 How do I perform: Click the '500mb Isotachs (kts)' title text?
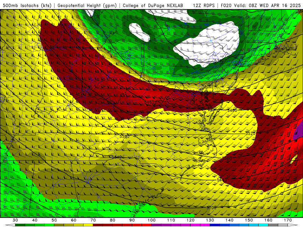click(x=27, y=5)
